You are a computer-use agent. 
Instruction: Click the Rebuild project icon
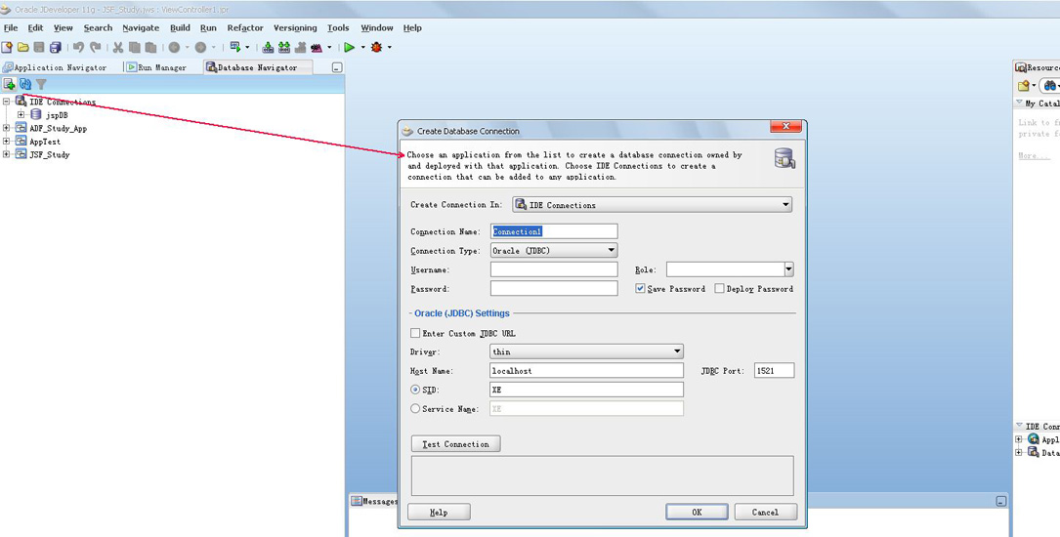click(x=284, y=47)
